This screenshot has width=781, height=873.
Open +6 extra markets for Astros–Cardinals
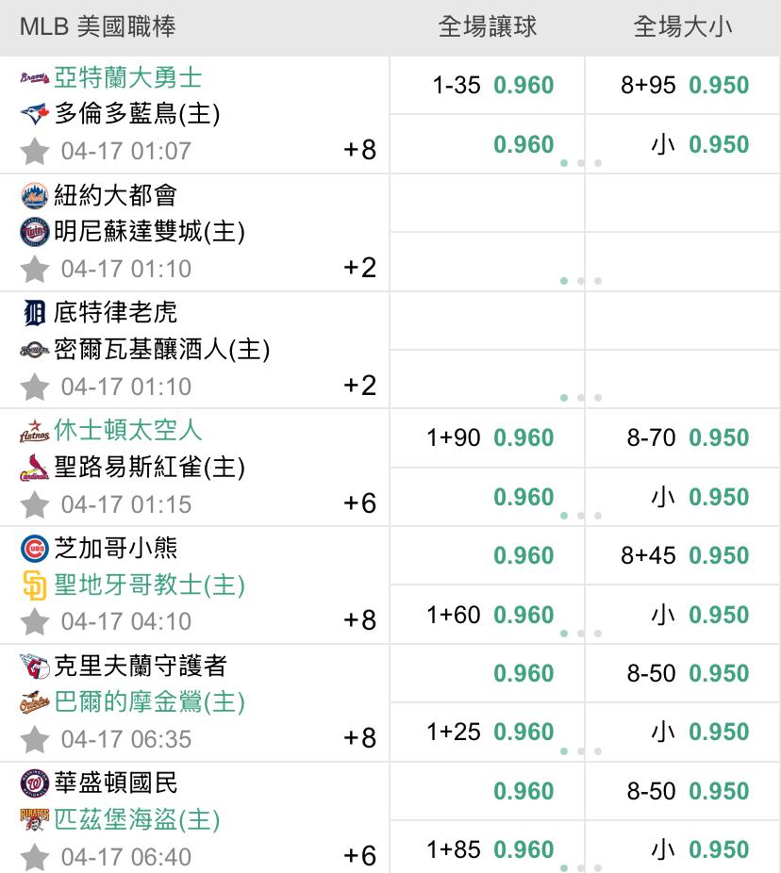pyautogui.click(x=360, y=503)
